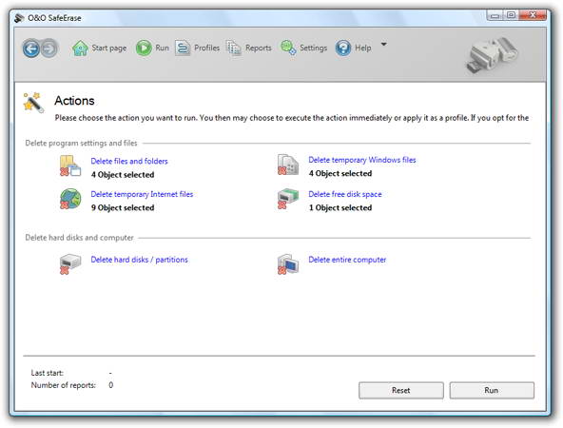
Task: Click the Reset button
Action: [x=401, y=390]
